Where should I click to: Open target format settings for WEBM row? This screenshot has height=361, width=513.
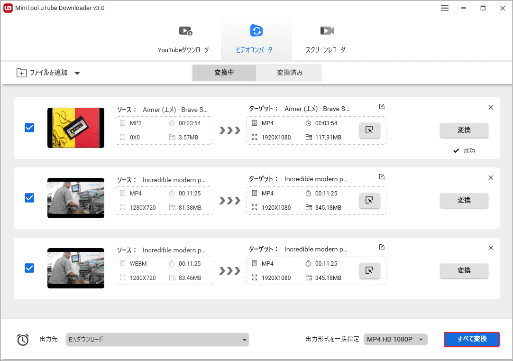pyautogui.click(x=370, y=271)
